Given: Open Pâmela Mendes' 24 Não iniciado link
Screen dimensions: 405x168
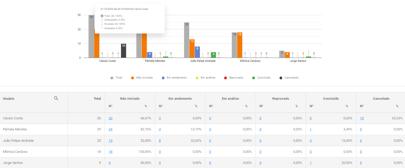Looking at the screenshot, I should [x=110, y=129].
